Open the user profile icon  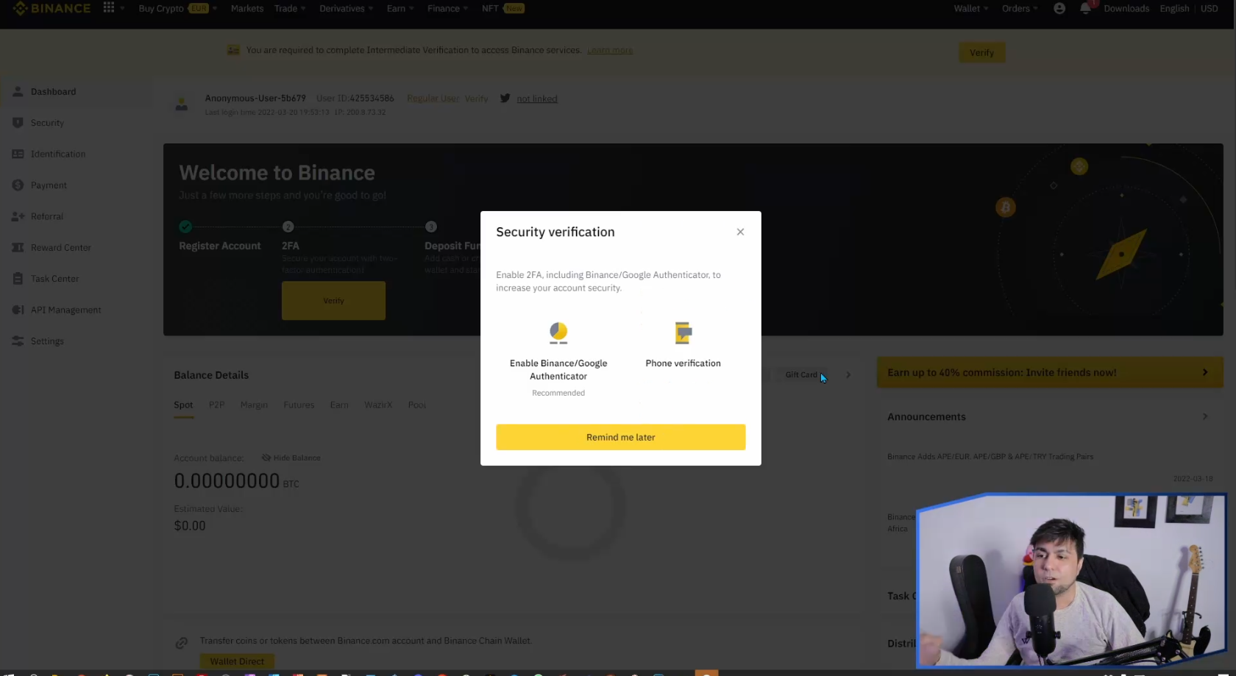tap(1059, 9)
